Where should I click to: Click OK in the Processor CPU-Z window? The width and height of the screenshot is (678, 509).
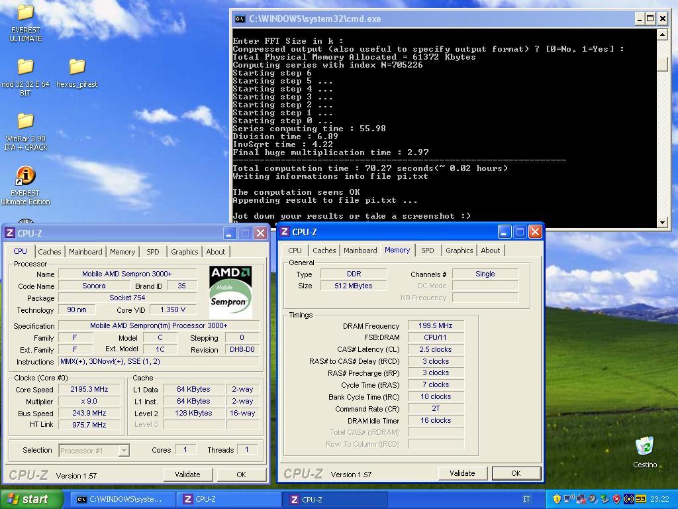(241, 475)
